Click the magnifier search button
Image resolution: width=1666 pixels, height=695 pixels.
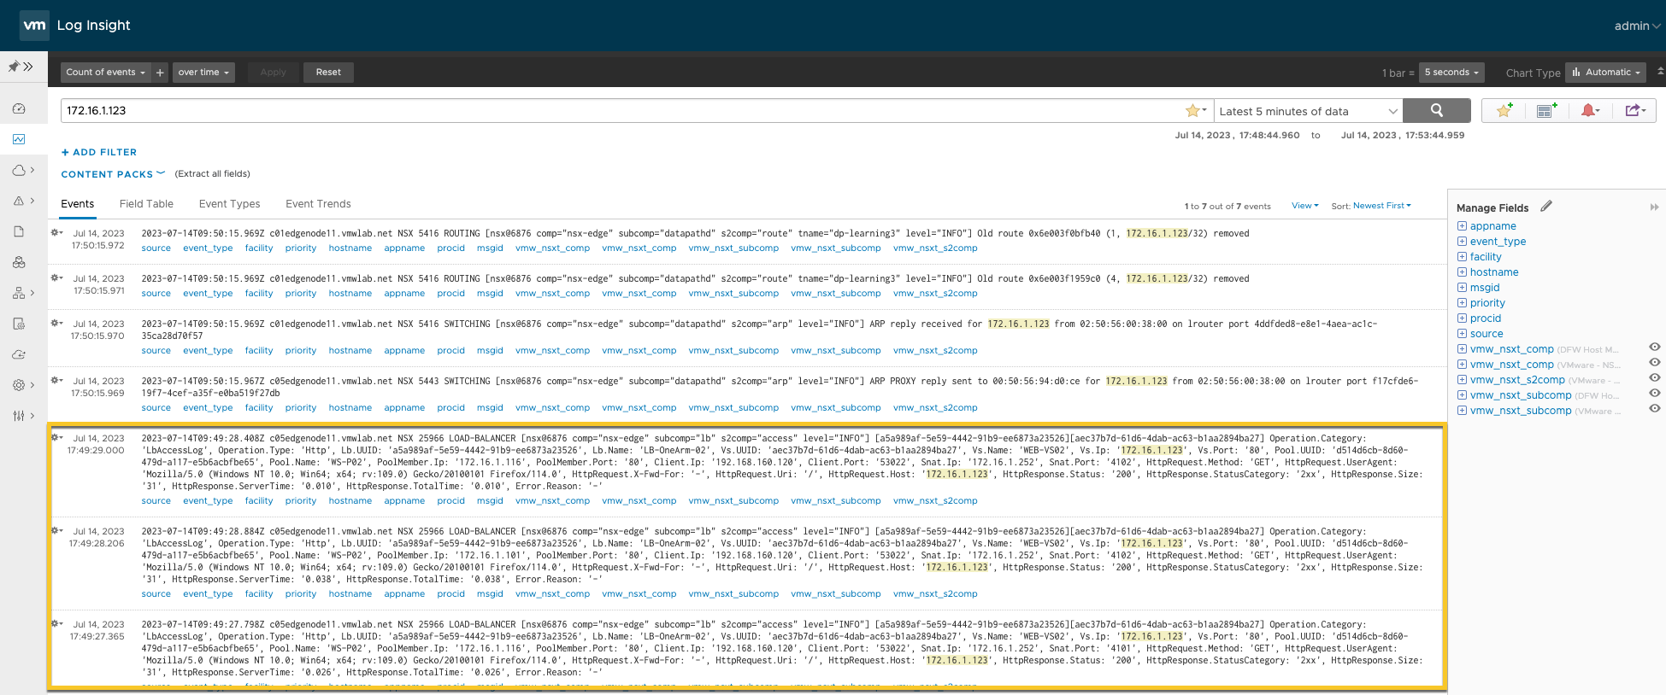click(x=1437, y=110)
